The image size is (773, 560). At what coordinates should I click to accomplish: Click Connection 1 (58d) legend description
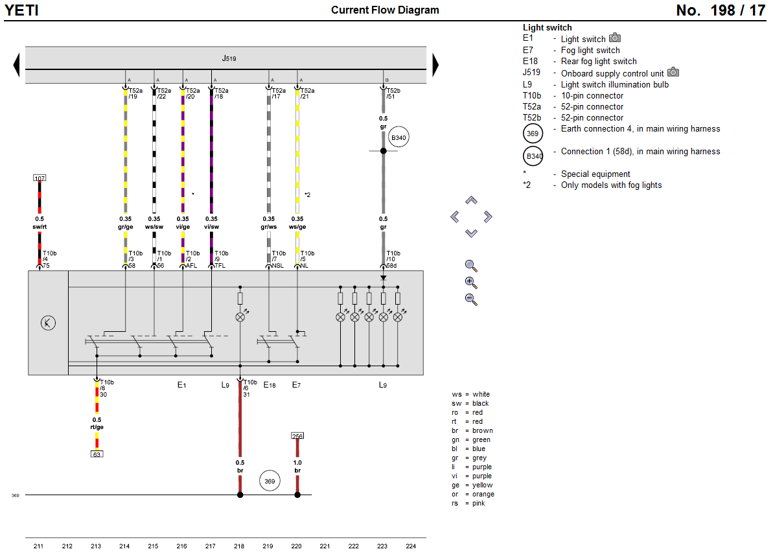click(x=640, y=151)
